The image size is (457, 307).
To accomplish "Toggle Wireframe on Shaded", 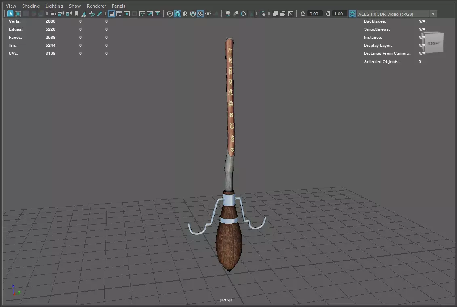I will (193, 14).
